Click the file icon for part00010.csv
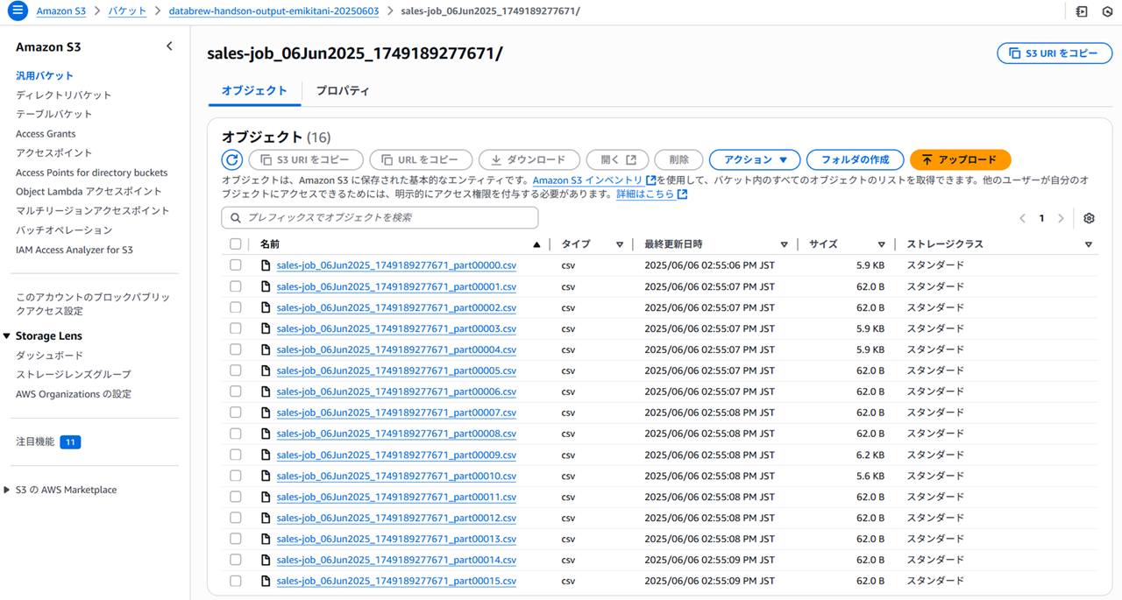The width and height of the screenshot is (1122, 600). click(x=266, y=476)
